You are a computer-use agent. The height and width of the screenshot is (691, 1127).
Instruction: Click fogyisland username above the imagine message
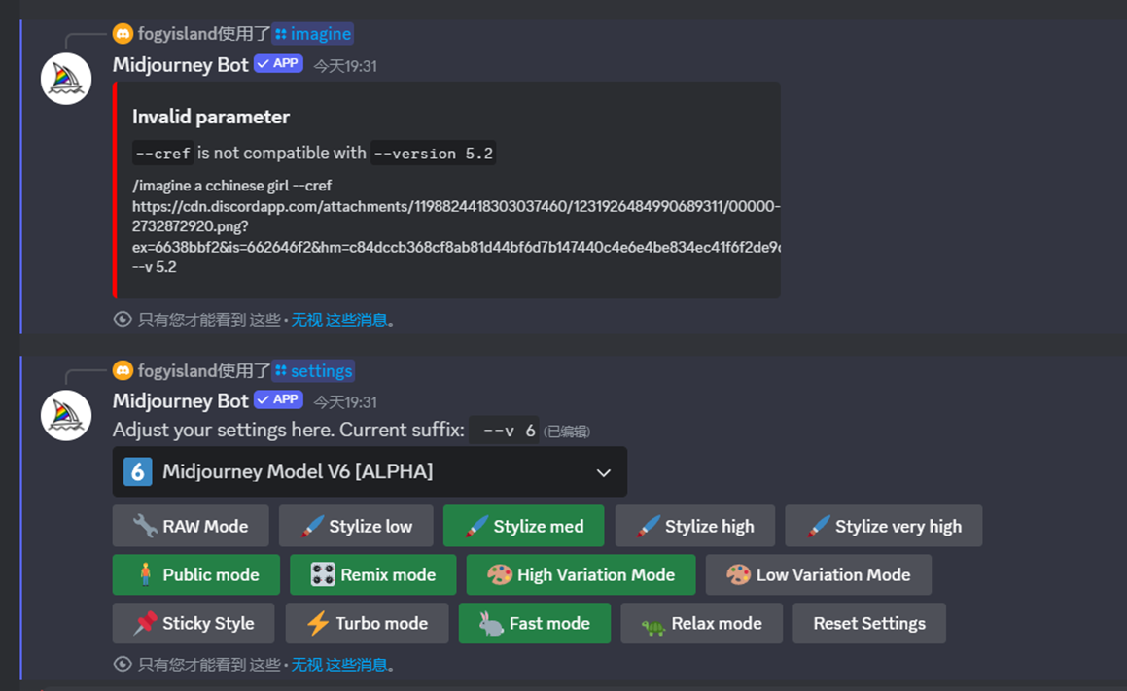point(178,34)
